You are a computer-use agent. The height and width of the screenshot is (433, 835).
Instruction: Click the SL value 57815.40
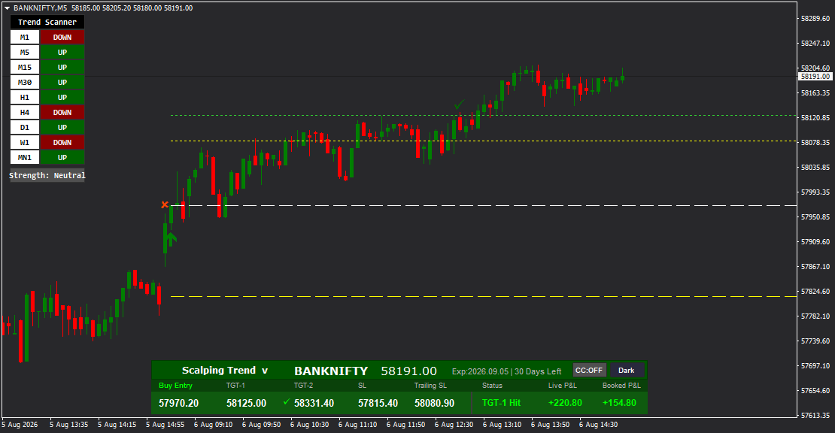pyautogui.click(x=378, y=403)
